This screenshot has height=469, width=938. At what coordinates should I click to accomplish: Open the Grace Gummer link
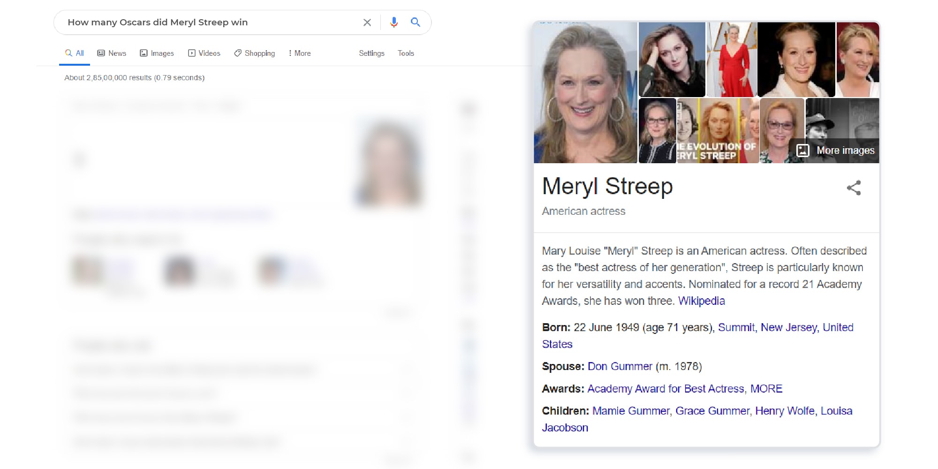[x=712, y=411]
